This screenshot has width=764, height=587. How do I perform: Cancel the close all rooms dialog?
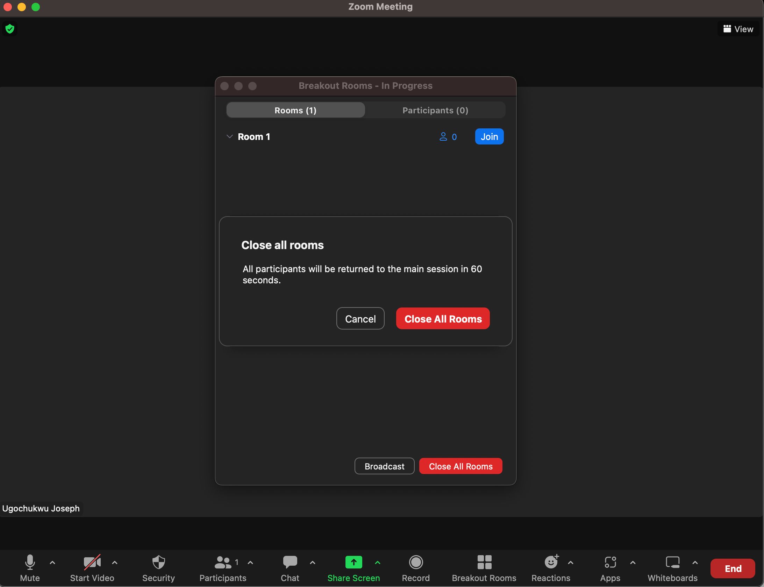[x=360, y=319]
